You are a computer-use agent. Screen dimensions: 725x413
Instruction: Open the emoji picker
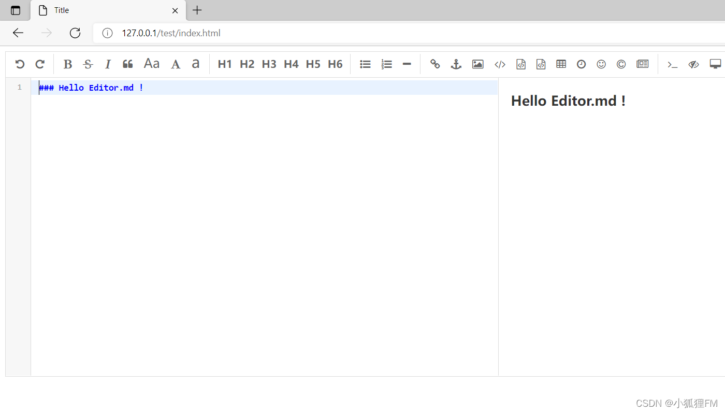[x=601, y=64]
